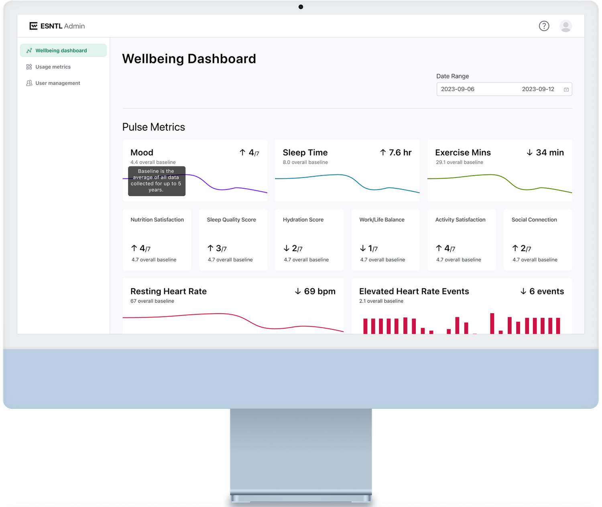The image size is (602, 507).
Task: Click the 29.1 overall baseline text
Action: [460, 162]
